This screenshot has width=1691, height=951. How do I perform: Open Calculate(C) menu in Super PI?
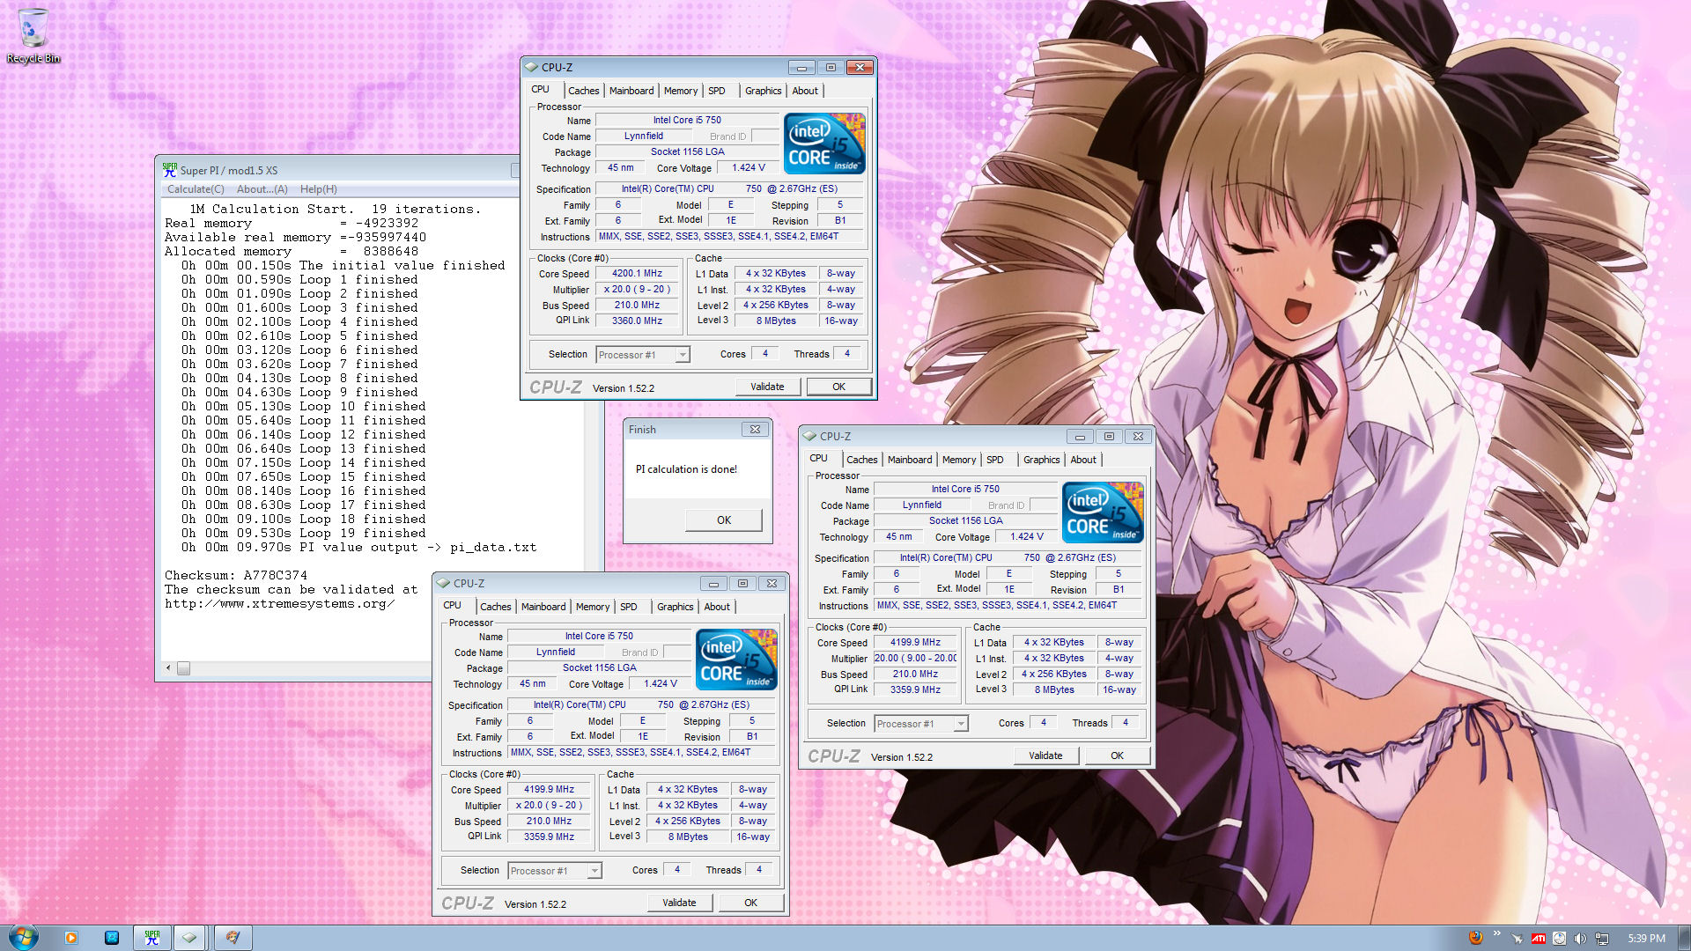click(196, 189)
